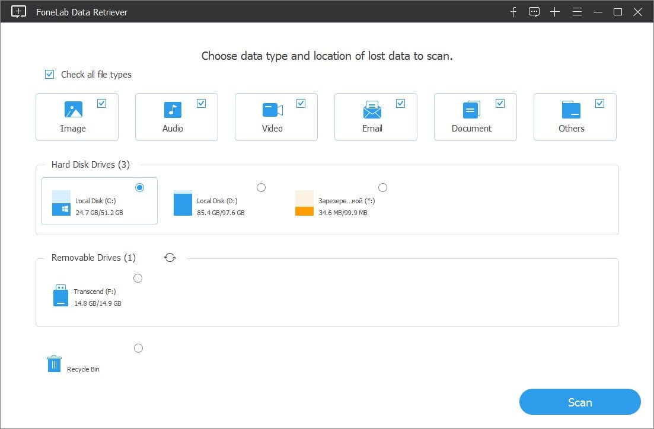
Task: Click the FoneLab logo icon
Action: (18, 12)
